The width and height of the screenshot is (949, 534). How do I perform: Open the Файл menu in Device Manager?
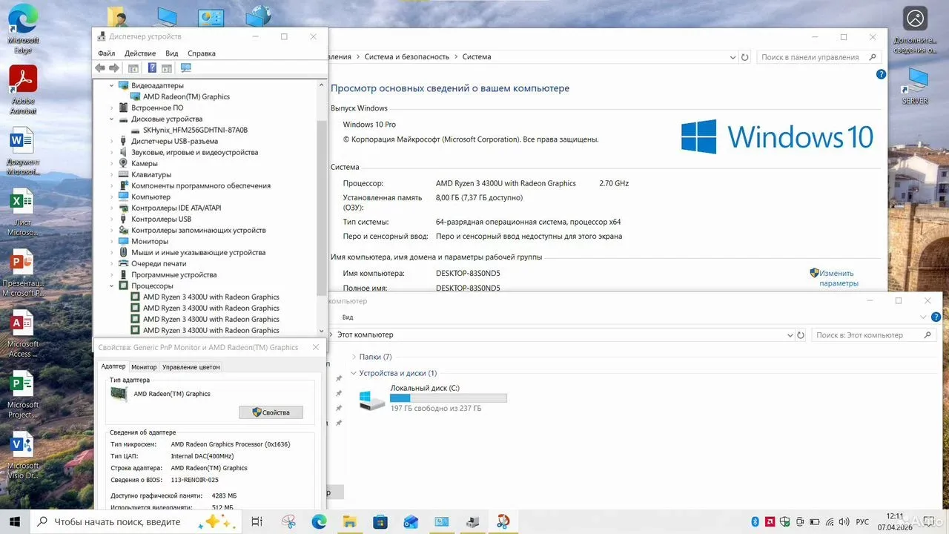pos(106,53)
